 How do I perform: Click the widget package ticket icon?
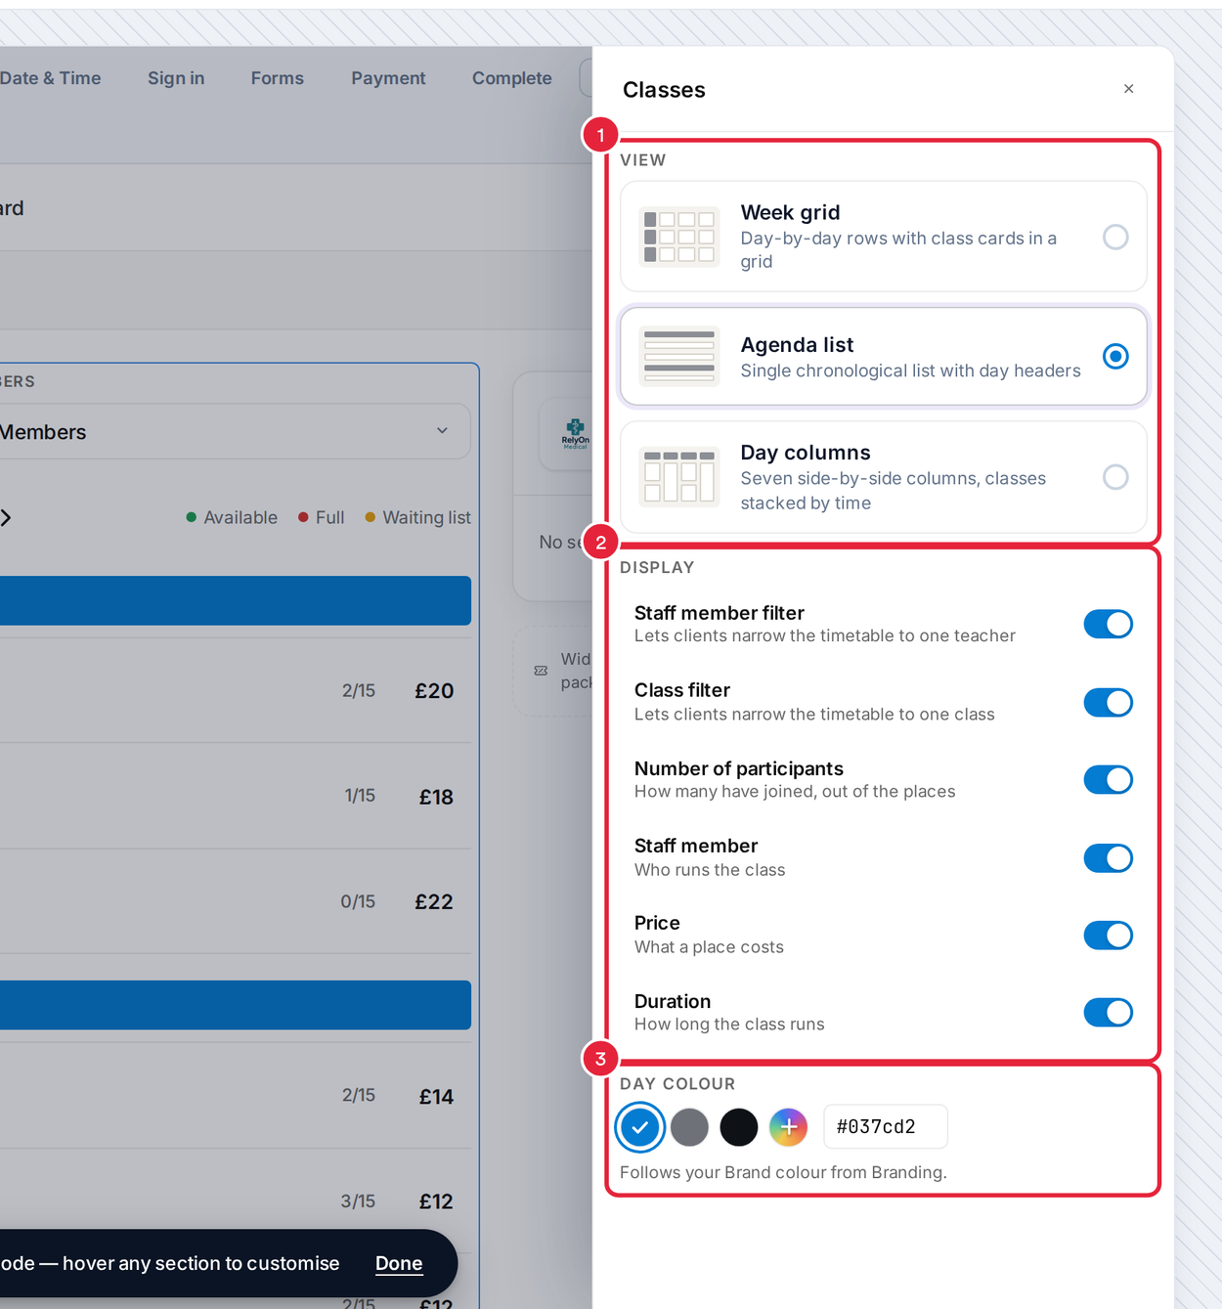[541, 671]
